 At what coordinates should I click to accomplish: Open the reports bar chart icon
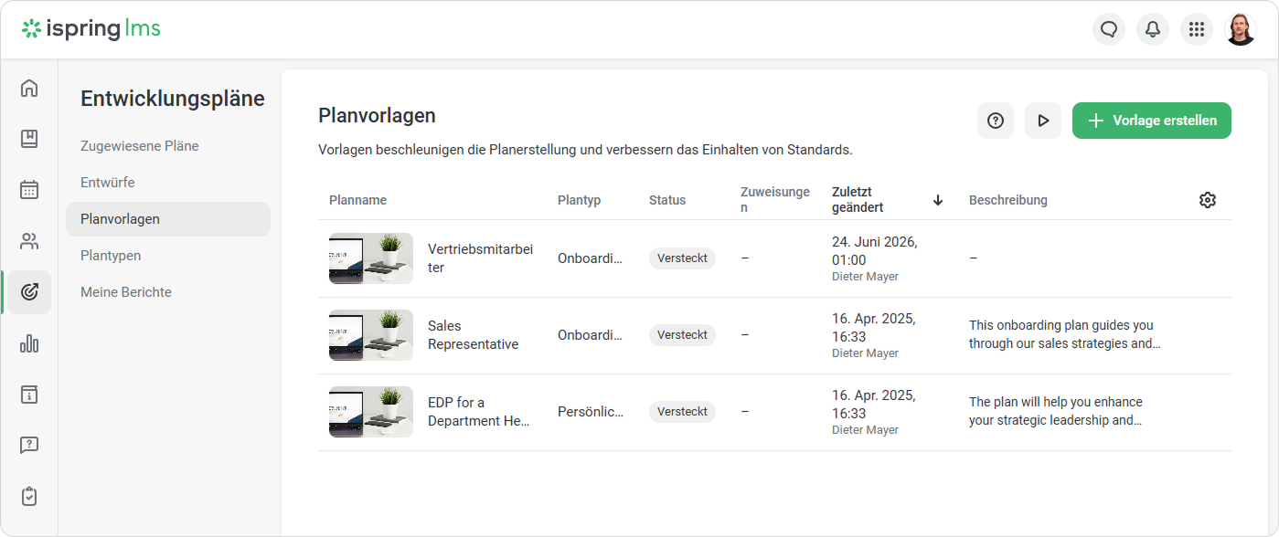pos(29,343)
